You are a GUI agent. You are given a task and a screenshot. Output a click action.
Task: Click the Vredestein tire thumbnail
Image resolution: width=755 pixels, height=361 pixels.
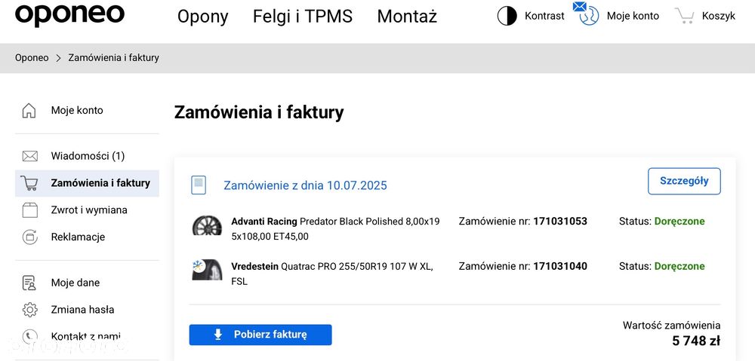click(x=207, y=270)
